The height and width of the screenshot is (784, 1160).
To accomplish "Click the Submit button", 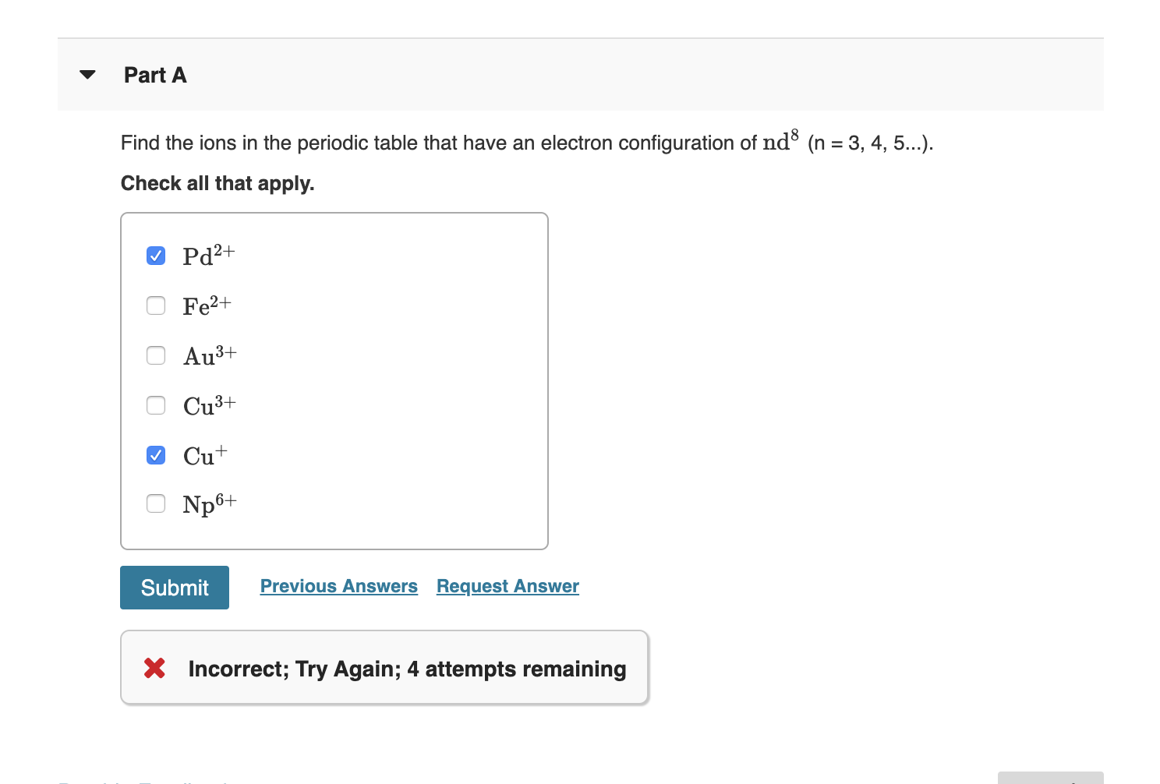I will tap(174, 587).
